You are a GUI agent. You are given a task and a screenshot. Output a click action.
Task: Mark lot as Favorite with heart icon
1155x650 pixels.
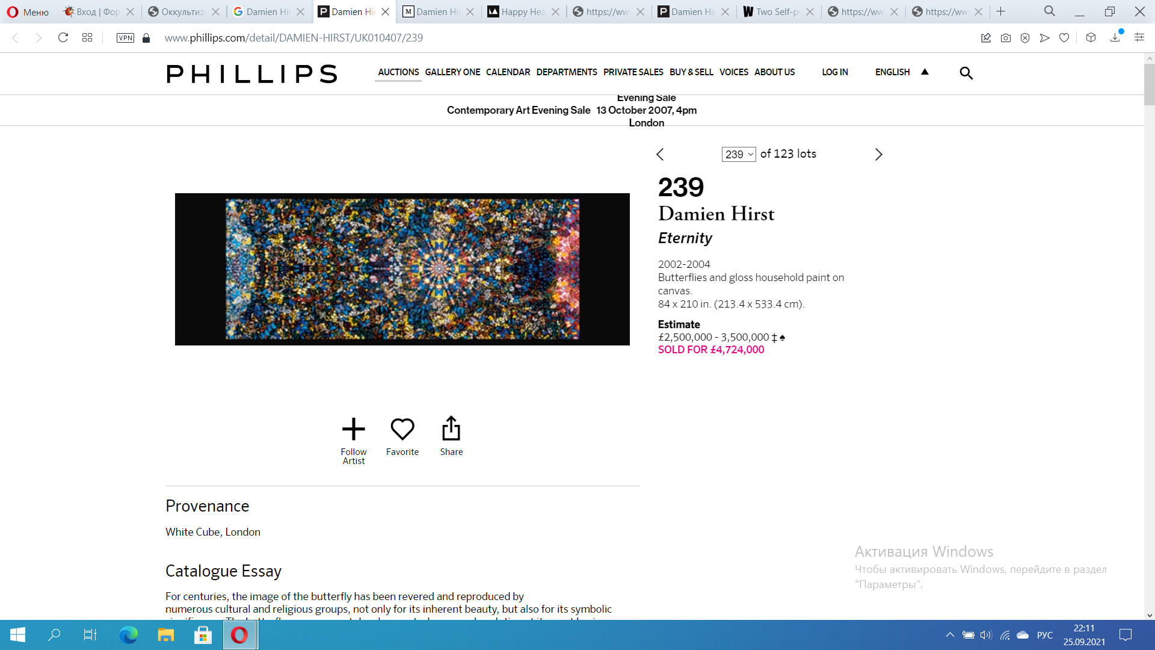click(402, 429)
